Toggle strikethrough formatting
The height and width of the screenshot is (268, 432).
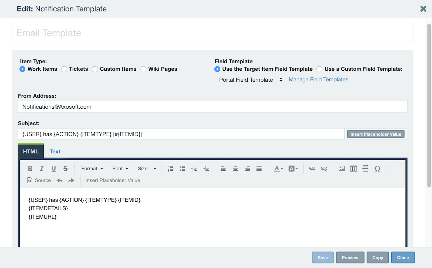(66, 169)
